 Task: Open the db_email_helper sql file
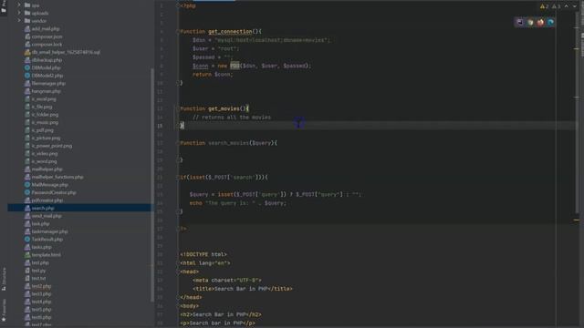pyautogui.click(x=66, y=52)
